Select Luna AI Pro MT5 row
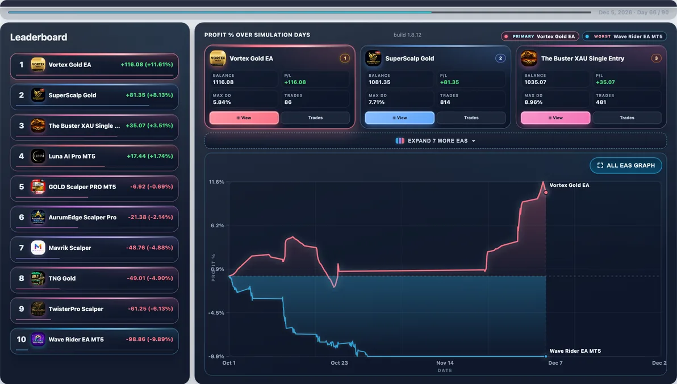677x384 pixels. 94,158
